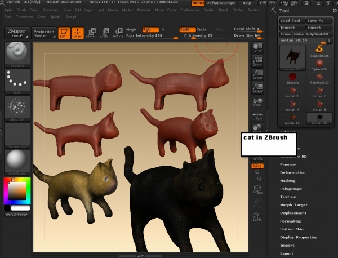The height and width of the screenshot is (258, 338).
Task: Select the motan 6 tool
Action: pos(319,105)
